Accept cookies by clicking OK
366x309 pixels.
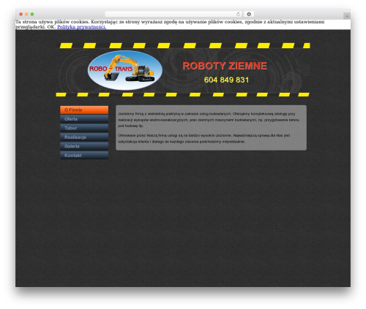[51, 27]
